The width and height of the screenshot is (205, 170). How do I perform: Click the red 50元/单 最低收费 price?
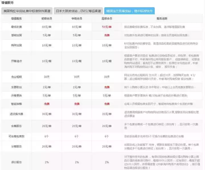[x=107, y=27]
